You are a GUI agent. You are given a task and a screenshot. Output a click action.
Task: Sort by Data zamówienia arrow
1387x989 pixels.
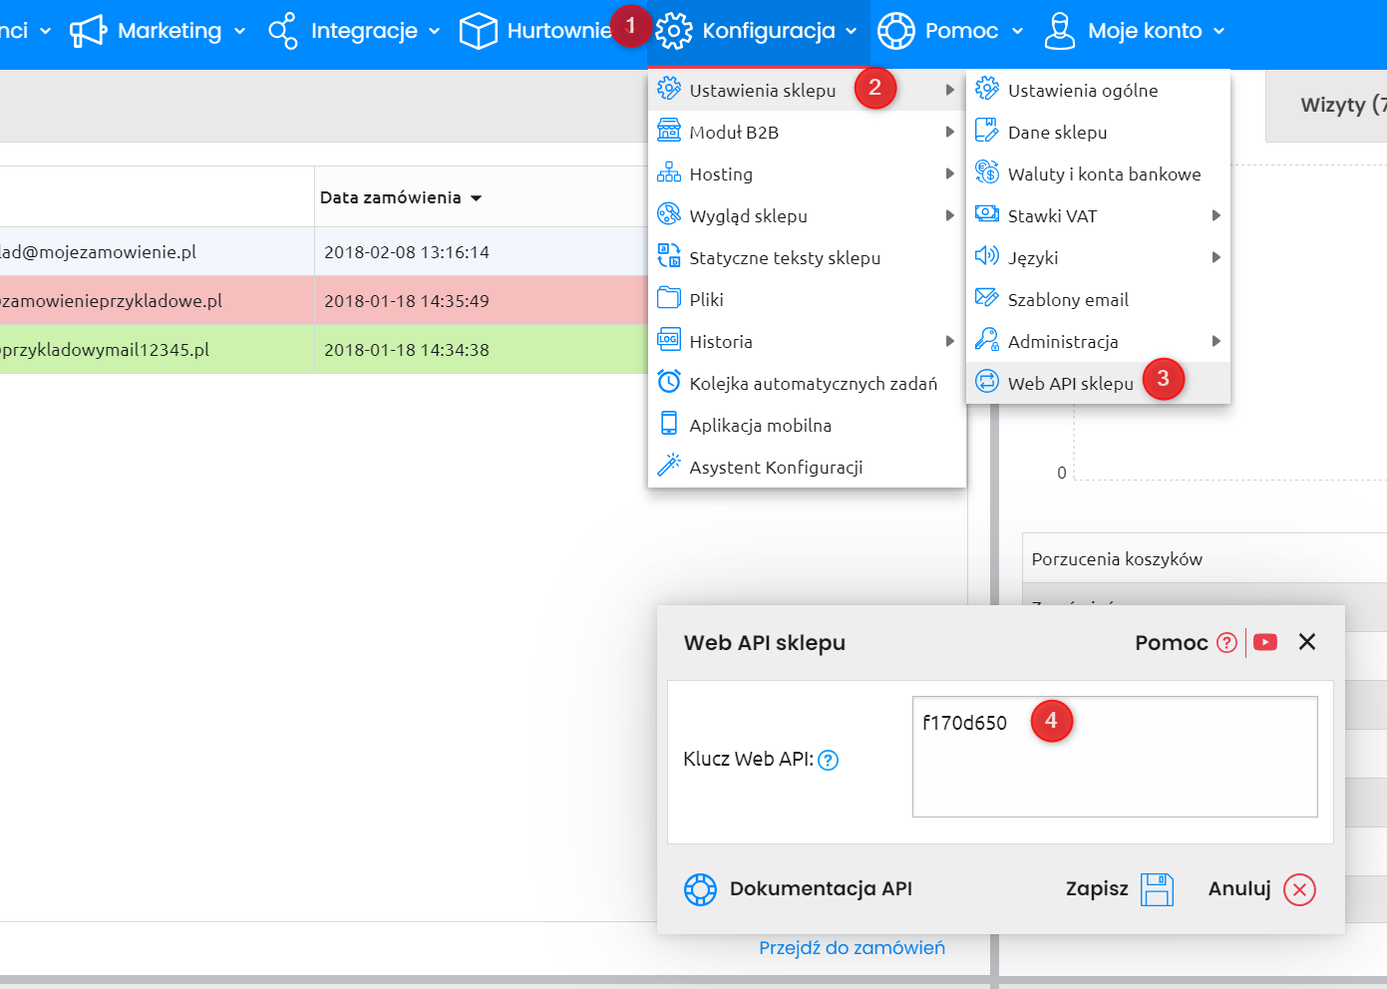477,198
